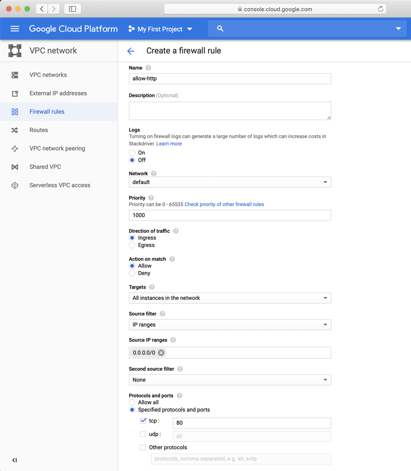The width and height of the screenshot is (411, 471).
Task: Open the Source filter dropdown
Action: click(x=230, y=325)
